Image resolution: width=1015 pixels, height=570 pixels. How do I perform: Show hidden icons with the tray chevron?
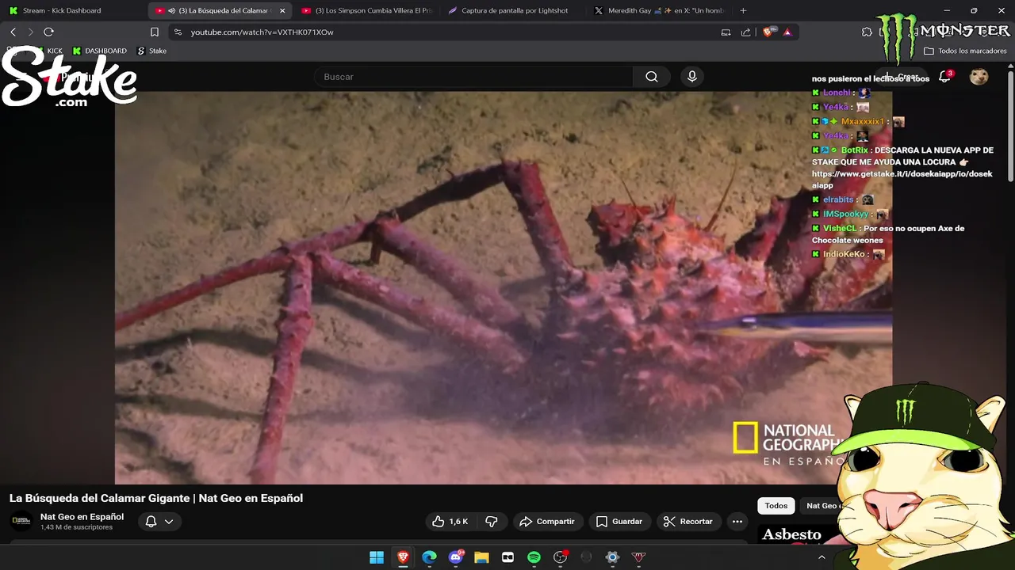pyautogui.click(x=822, y=557)
